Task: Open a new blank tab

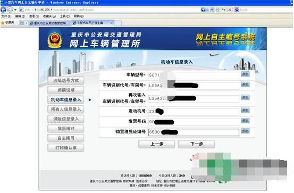Action: (118, 23)
